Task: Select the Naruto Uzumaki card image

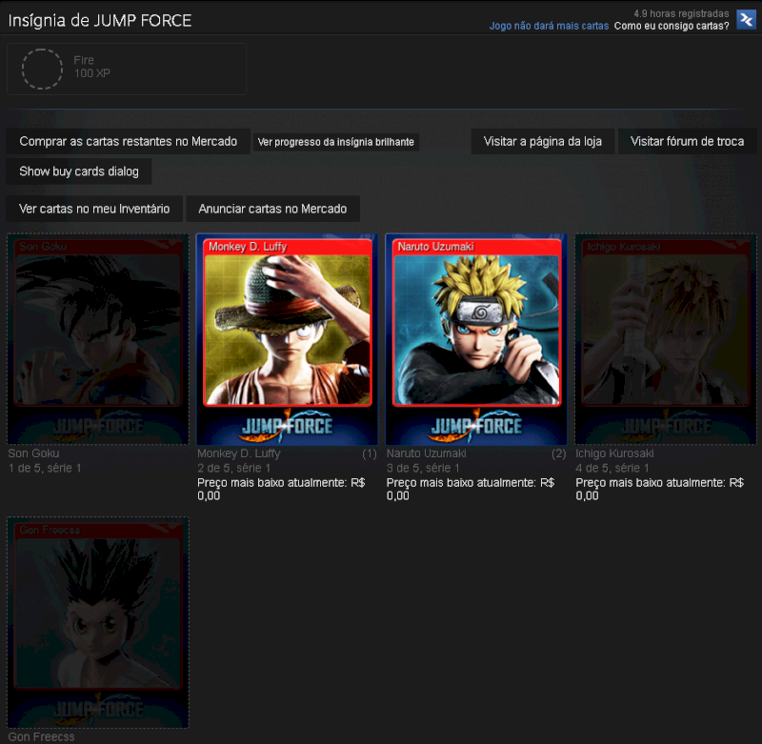Action: (476, 338)
